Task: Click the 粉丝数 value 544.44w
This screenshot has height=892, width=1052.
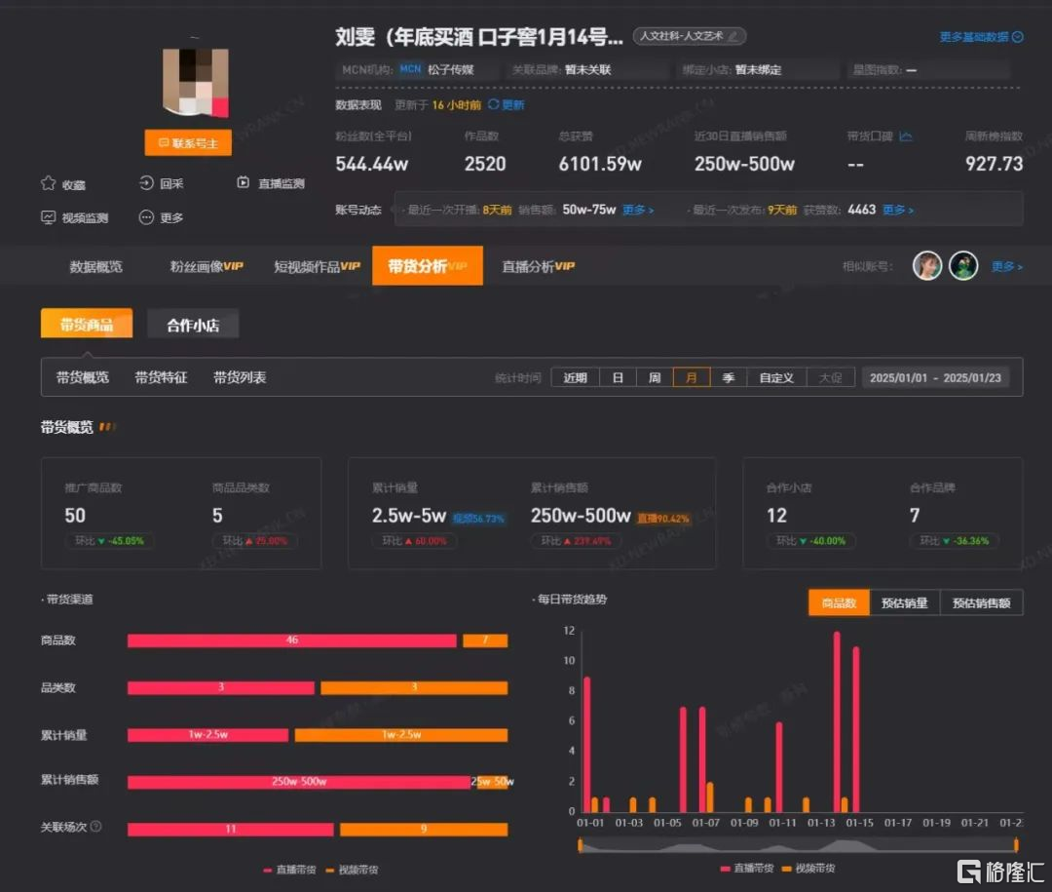Action: pyautogui.click(x=372, y=163)
